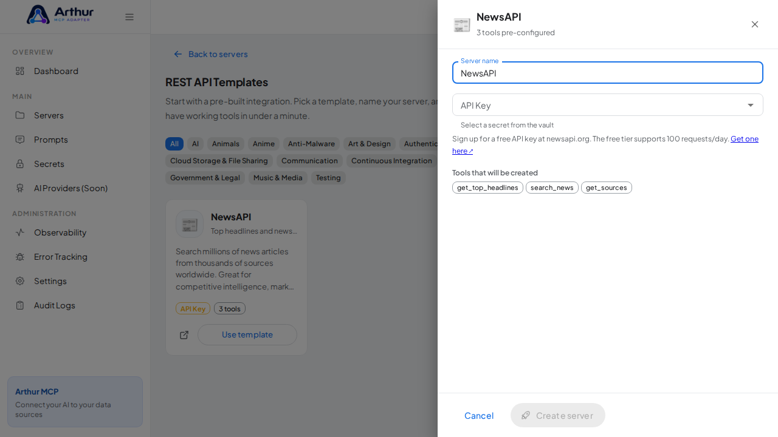The width and height of the screenshot is (778, 437).
Task: Select the All category filter
Action: click(x=174, y=144)
